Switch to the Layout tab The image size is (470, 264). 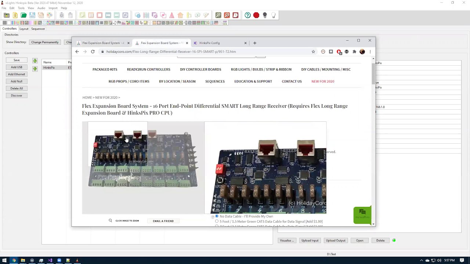[24, 29]
